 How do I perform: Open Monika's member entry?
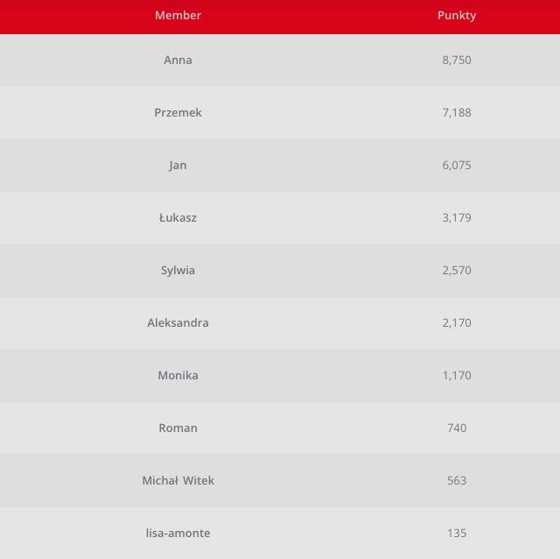(178, 375)
